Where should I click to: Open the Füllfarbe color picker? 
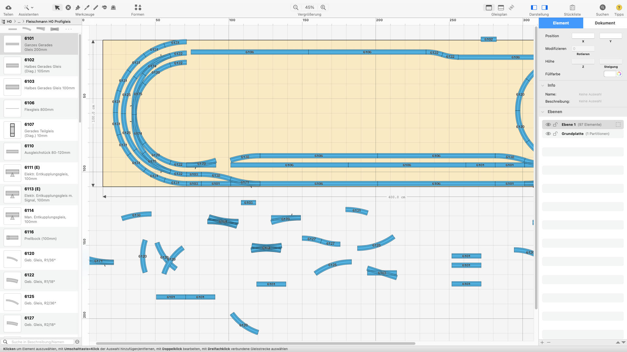619,74
